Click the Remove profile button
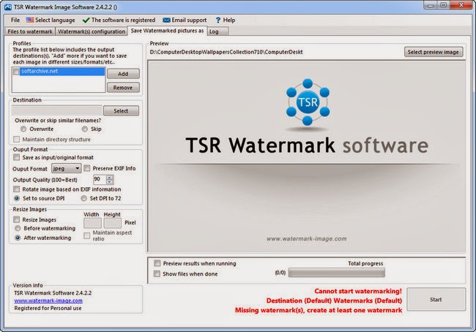476x332 pixels. [123, 88]
